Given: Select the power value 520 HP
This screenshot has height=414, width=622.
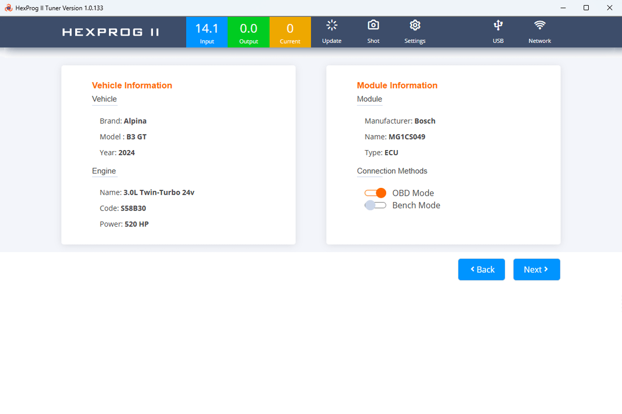Looking at the screenshot, I should [x=137, y=225].
